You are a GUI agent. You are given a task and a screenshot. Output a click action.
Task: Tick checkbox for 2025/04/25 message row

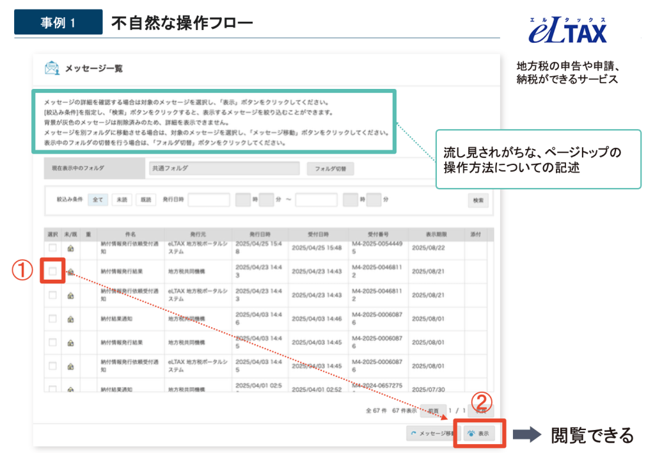coord(52,248)
